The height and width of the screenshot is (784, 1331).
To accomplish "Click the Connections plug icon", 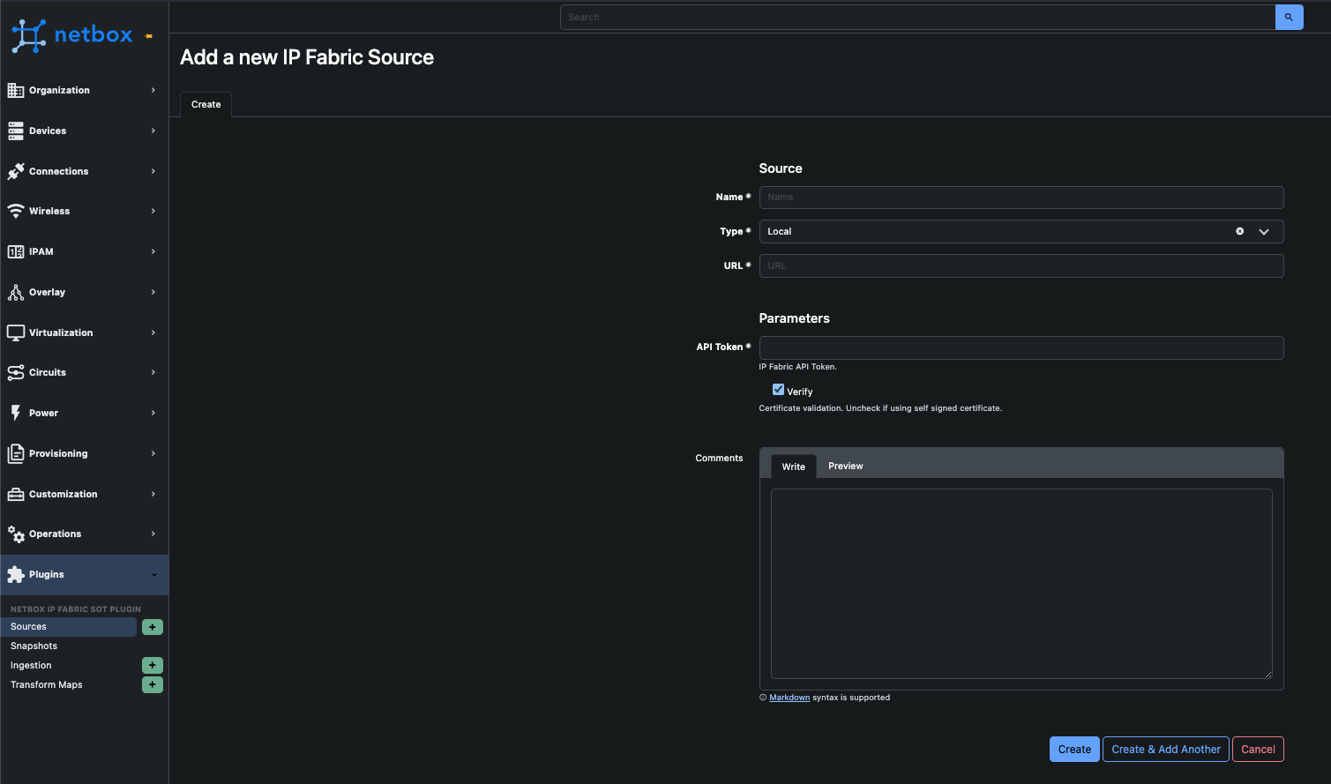I will (16, 171).
